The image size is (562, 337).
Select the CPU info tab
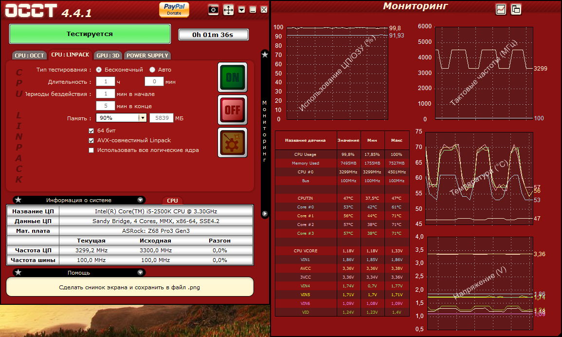coord(172,201)
